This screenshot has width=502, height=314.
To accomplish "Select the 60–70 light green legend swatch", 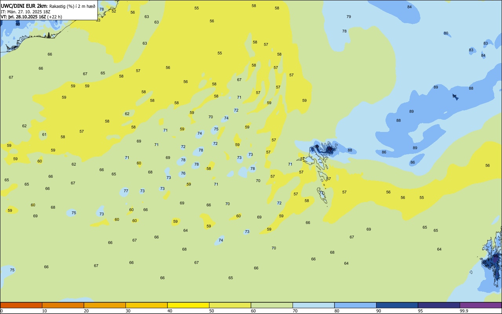I will (x=272, y=305).
